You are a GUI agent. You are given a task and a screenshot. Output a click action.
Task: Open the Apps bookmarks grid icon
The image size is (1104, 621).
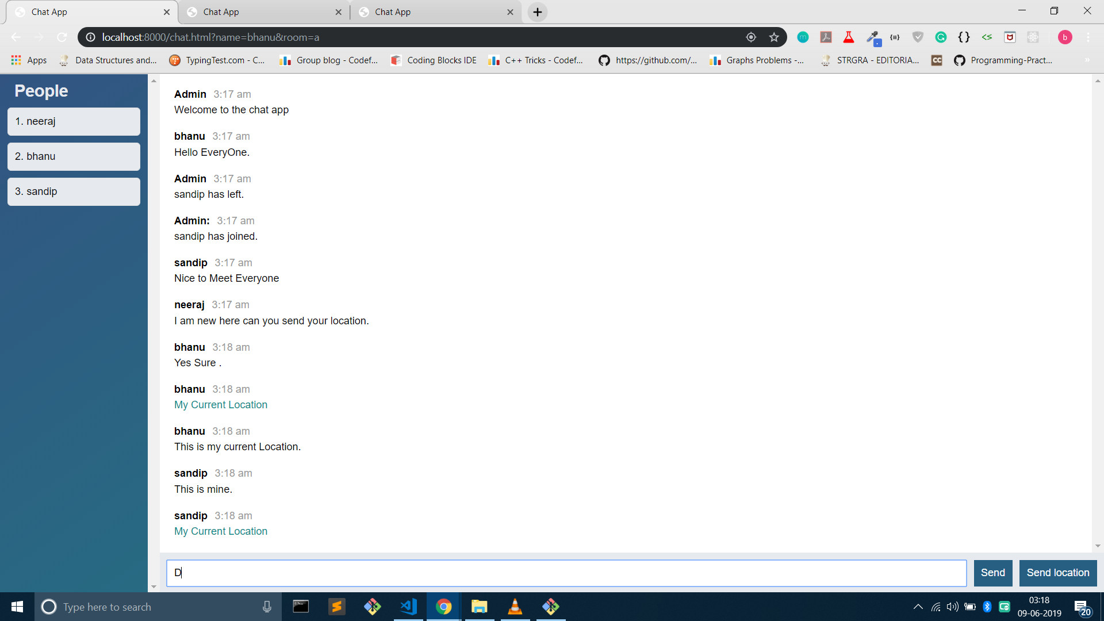(16, 60)
